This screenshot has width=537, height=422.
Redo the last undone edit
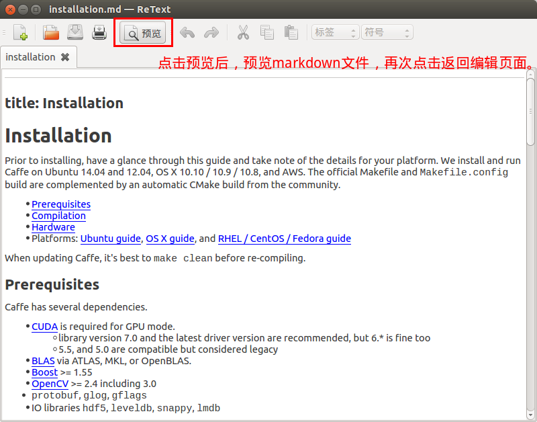[211, 33]
